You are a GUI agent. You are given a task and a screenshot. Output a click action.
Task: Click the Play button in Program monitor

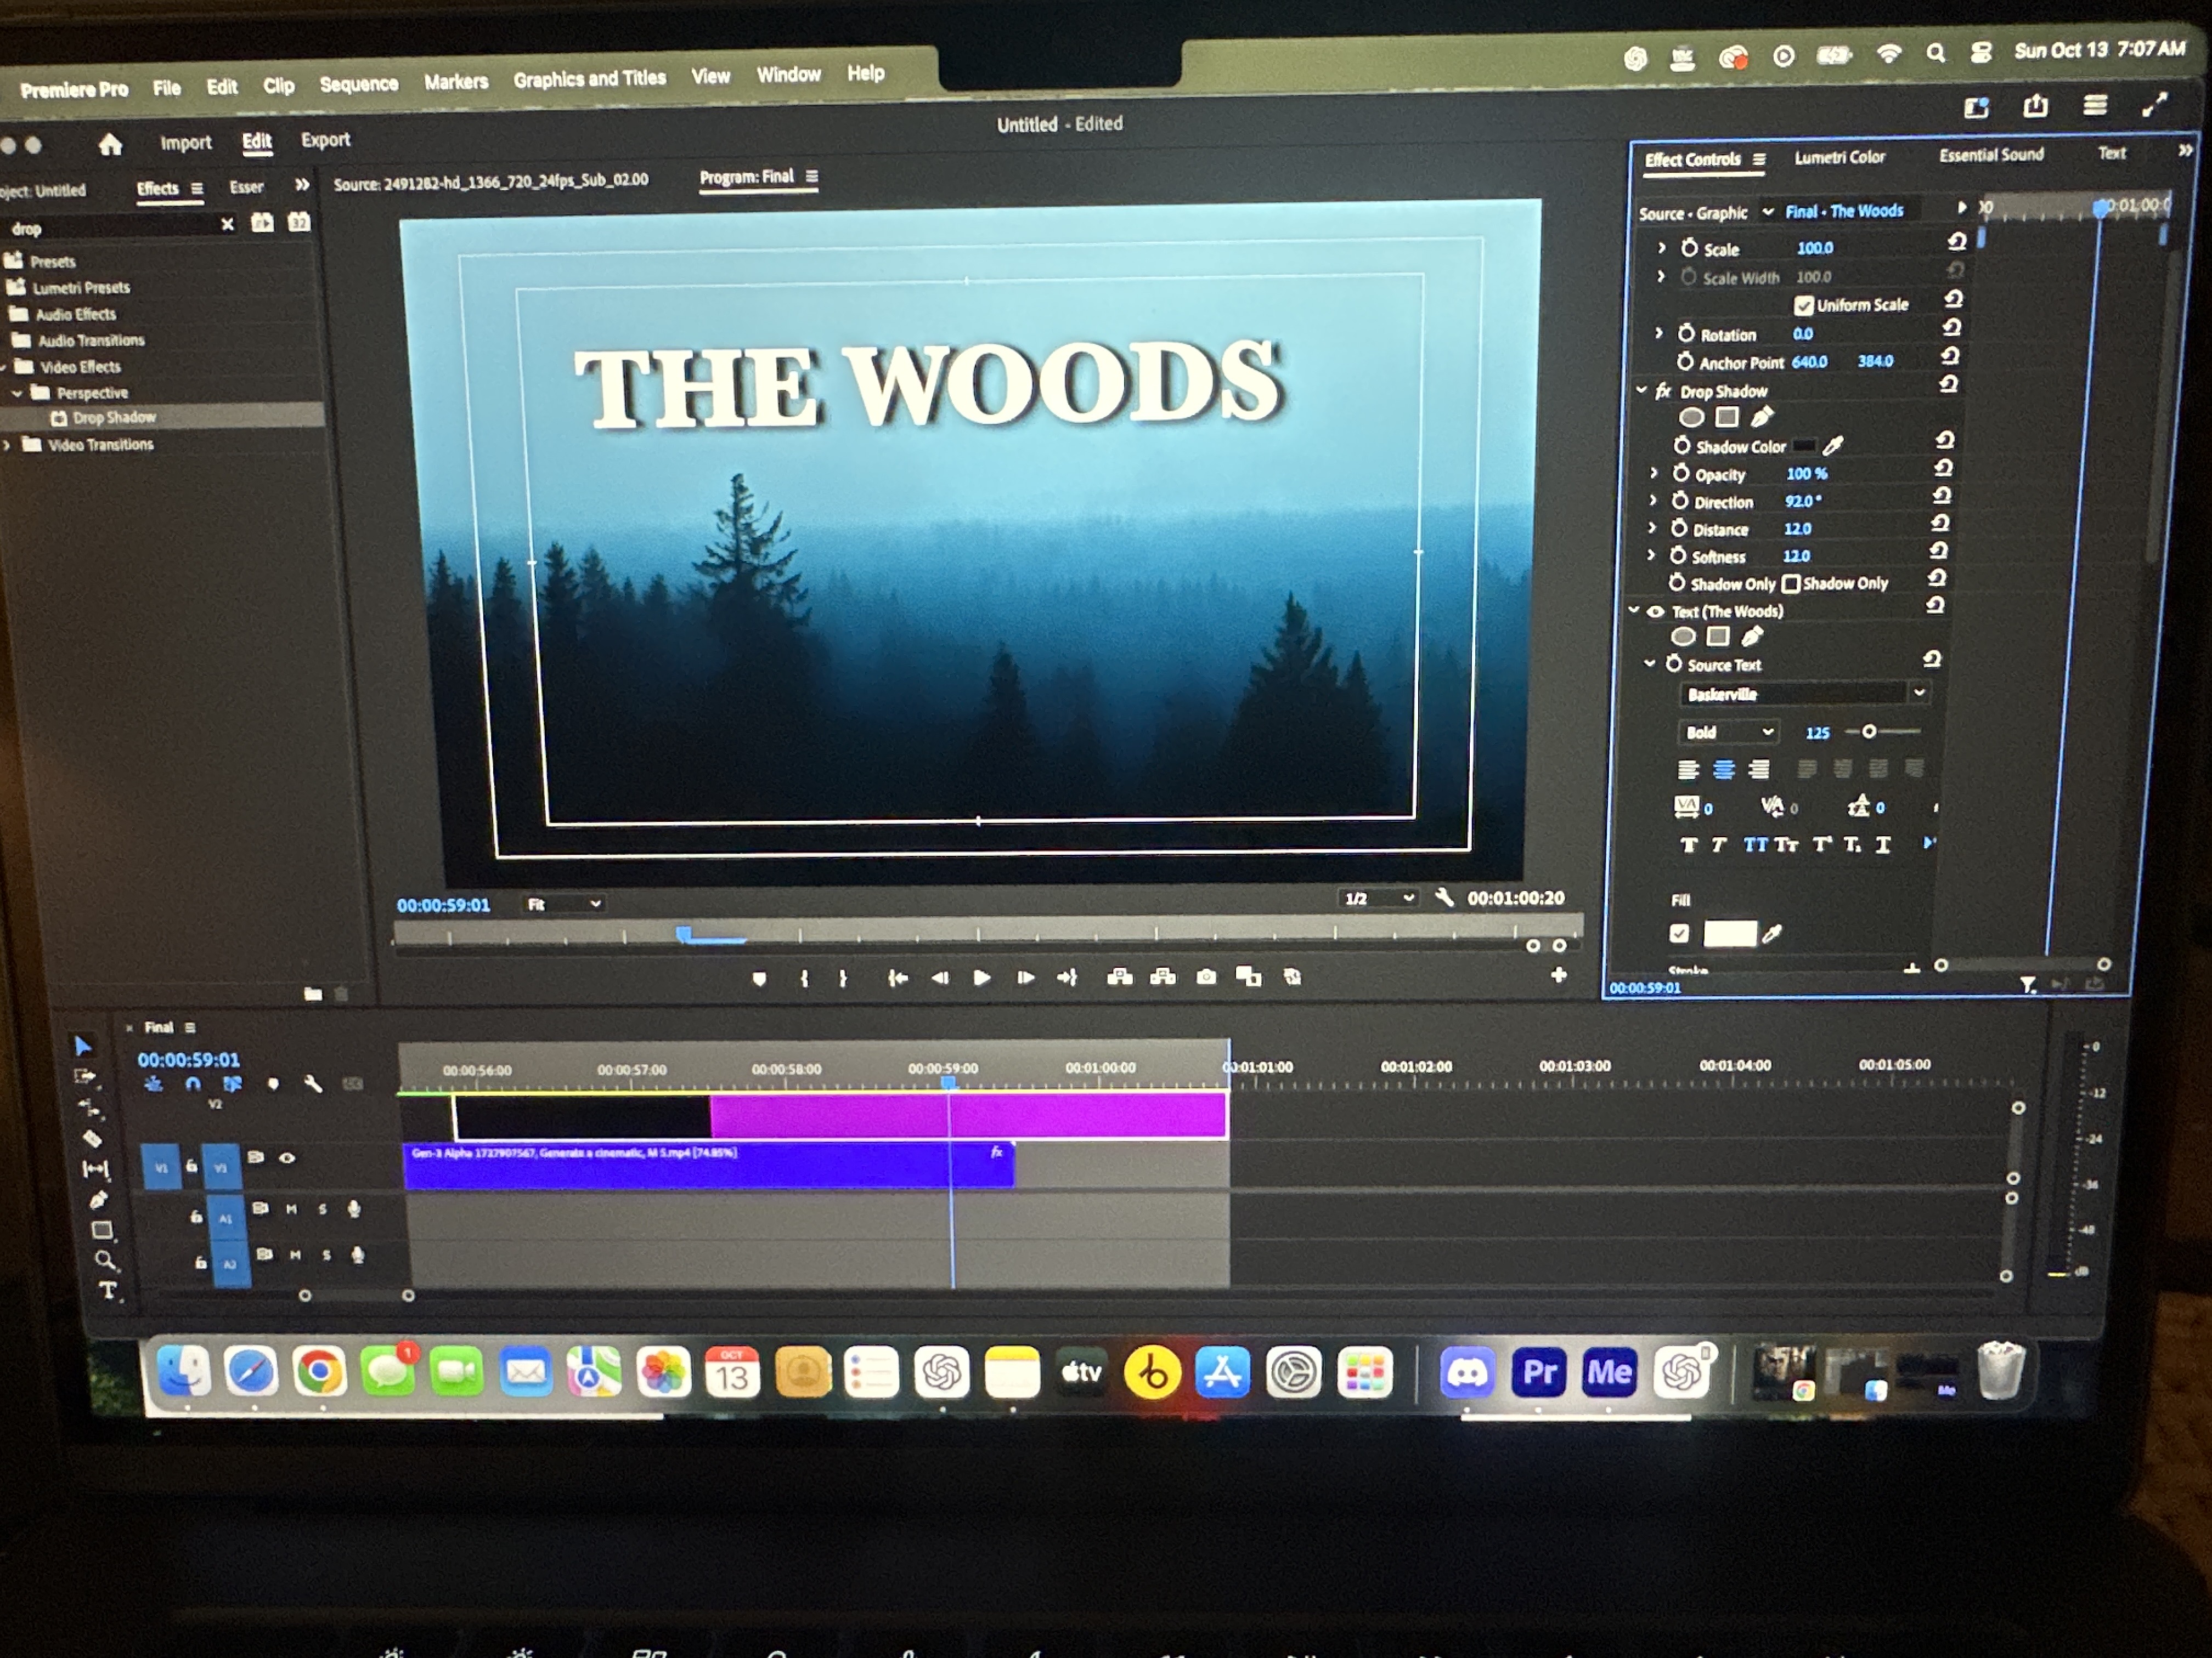pyautogui.click(x=981, y=978)
